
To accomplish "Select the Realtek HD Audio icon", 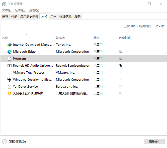I will pos(10,66).
